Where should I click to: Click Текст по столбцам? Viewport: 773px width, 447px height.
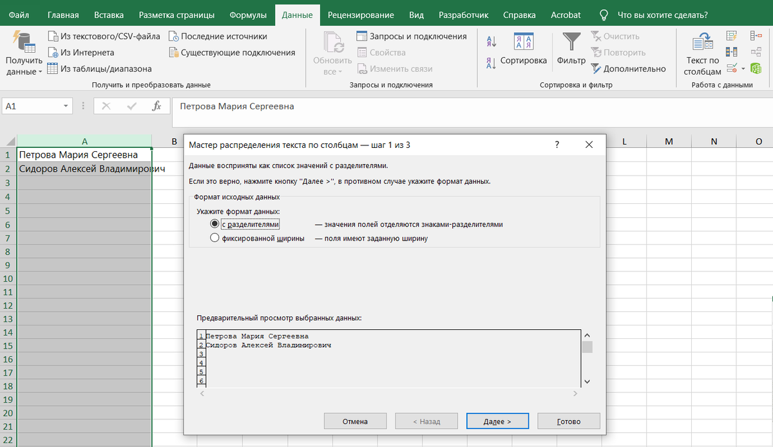[703, 53]
